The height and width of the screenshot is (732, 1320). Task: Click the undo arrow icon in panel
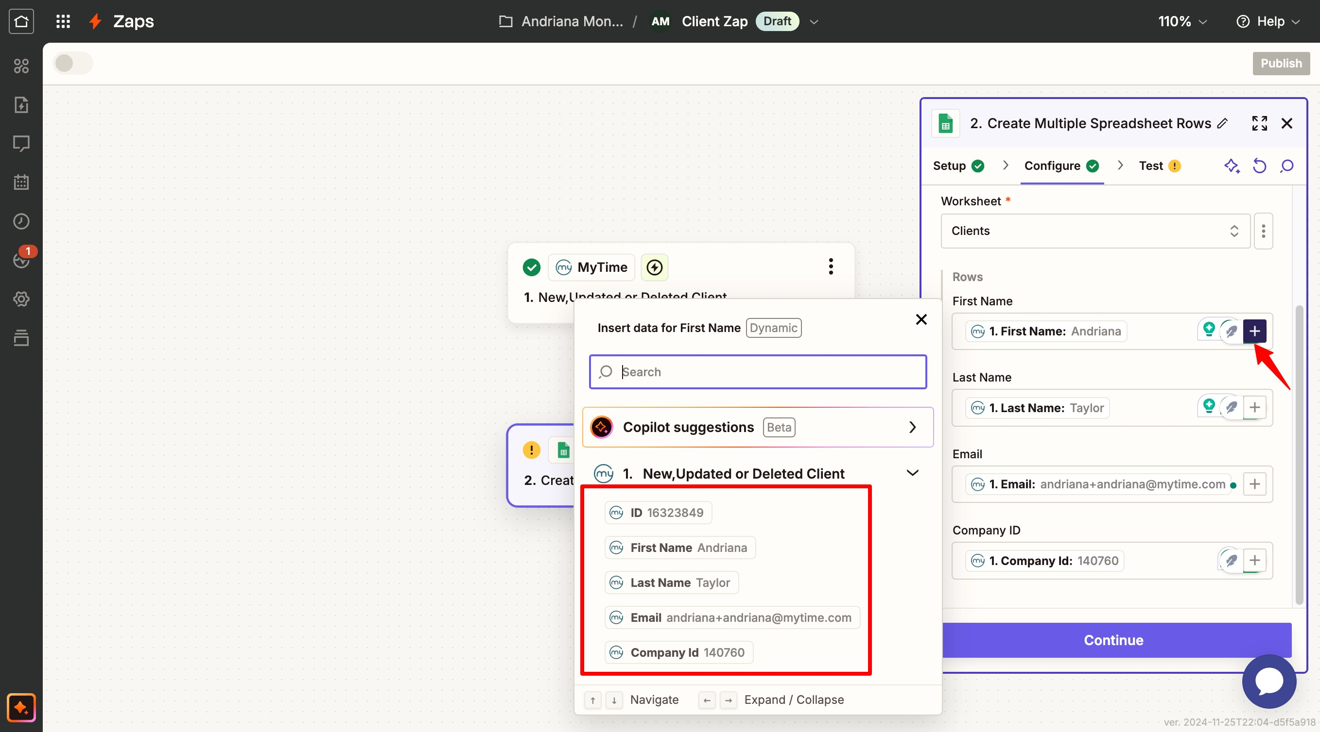click(x=1260, y=166)
